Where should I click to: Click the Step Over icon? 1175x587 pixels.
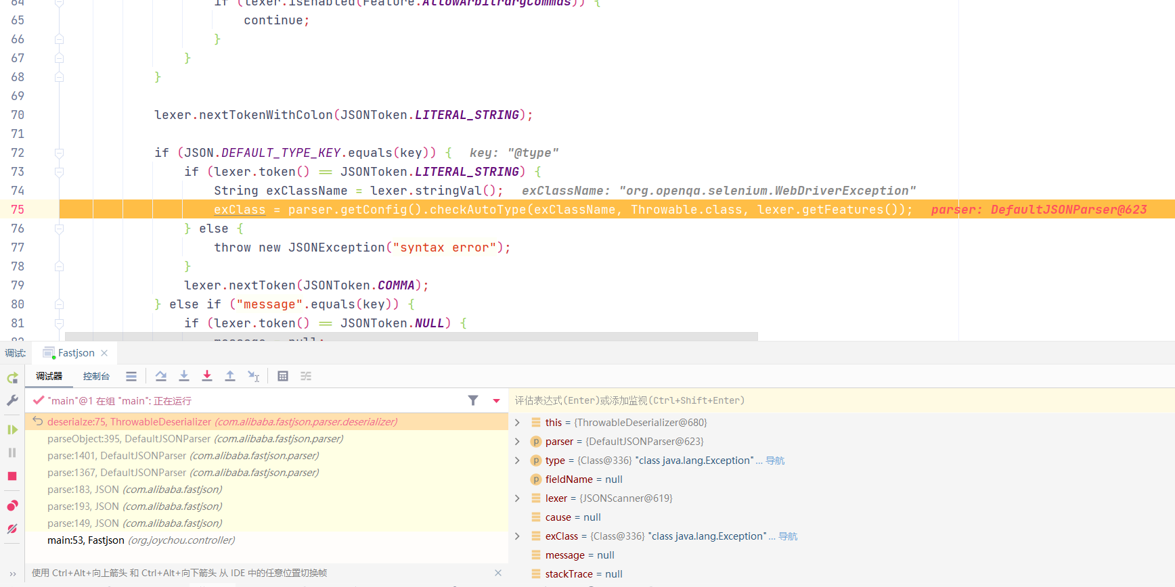click(x=160, y=376)
